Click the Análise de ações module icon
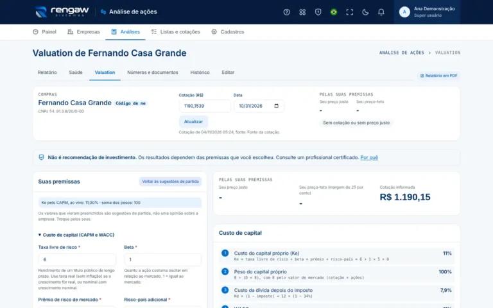The width and height of the screenshot is (493, 308). (x=103, y=12)
